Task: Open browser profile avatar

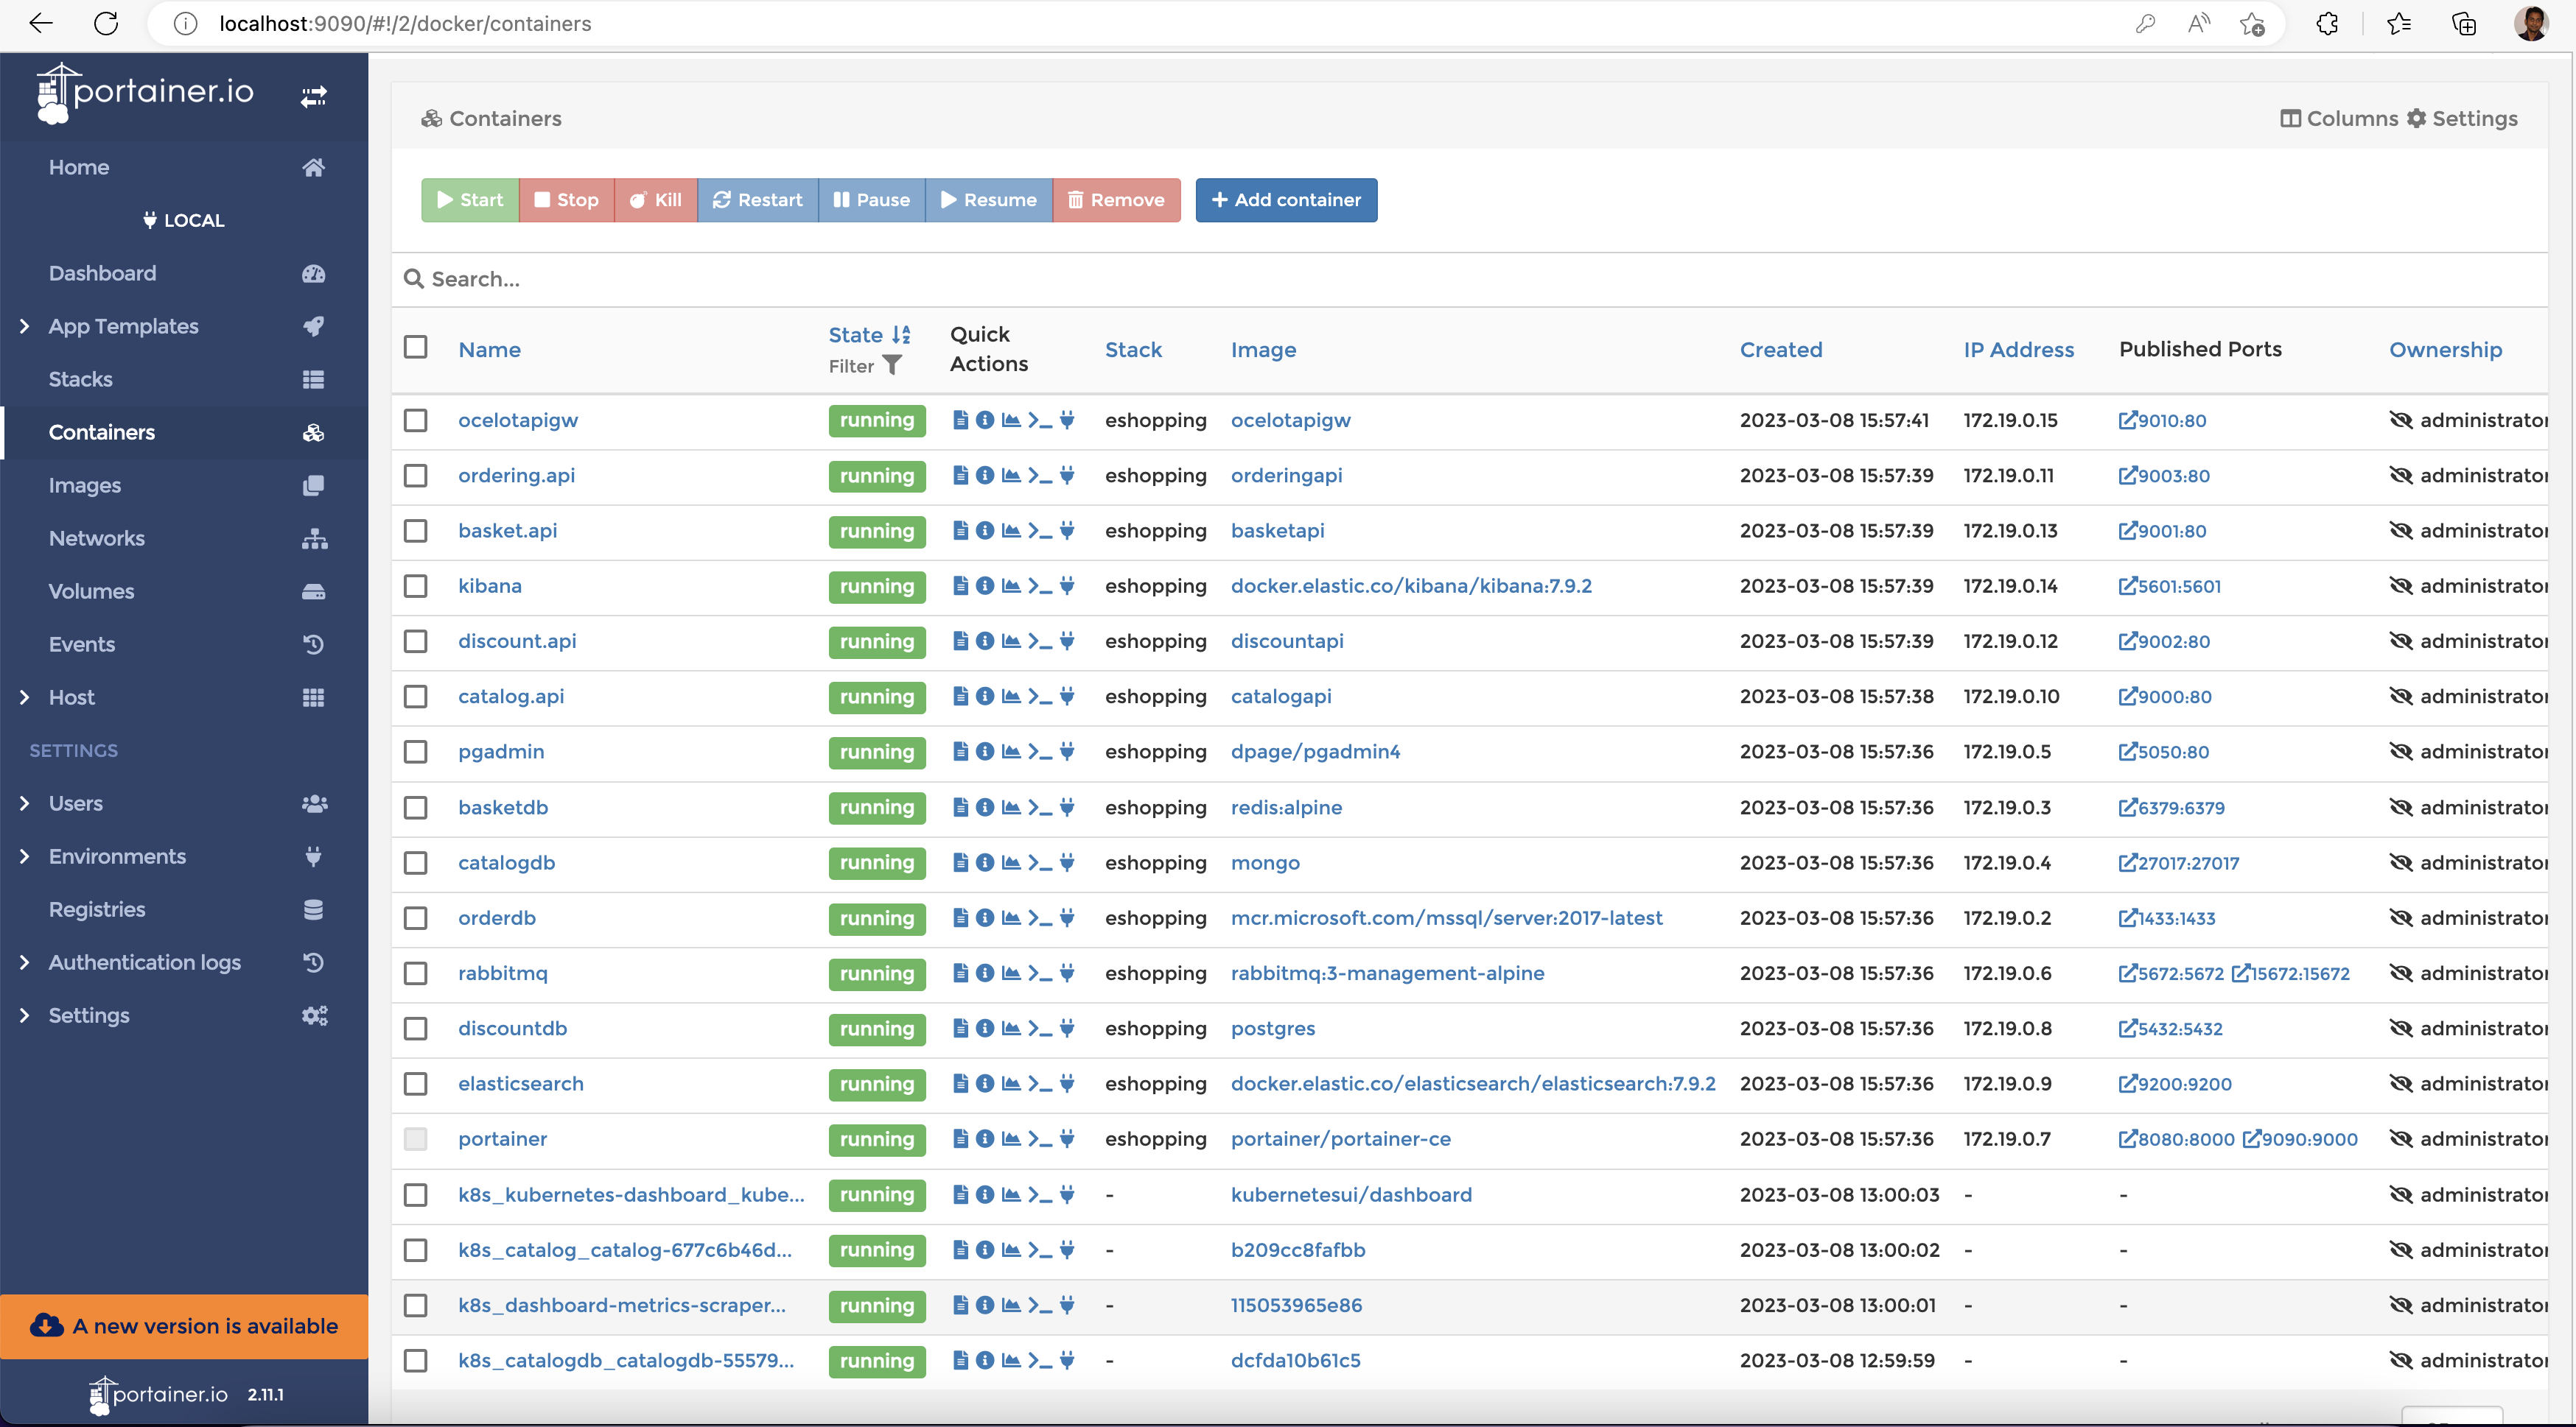Action: (x=2531, y=24)
